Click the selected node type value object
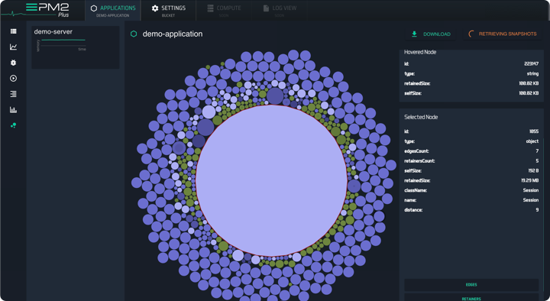Image resolution: width=550 pixels, height=301 pixels. (532, 141)
